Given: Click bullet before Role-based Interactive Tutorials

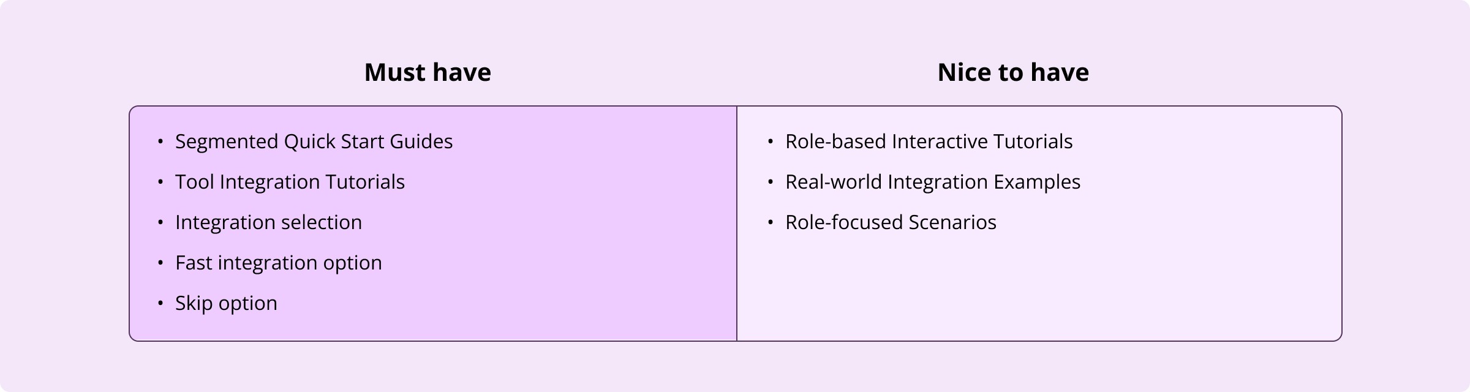Looking at the screenshot, I should [x=771, y=141].
